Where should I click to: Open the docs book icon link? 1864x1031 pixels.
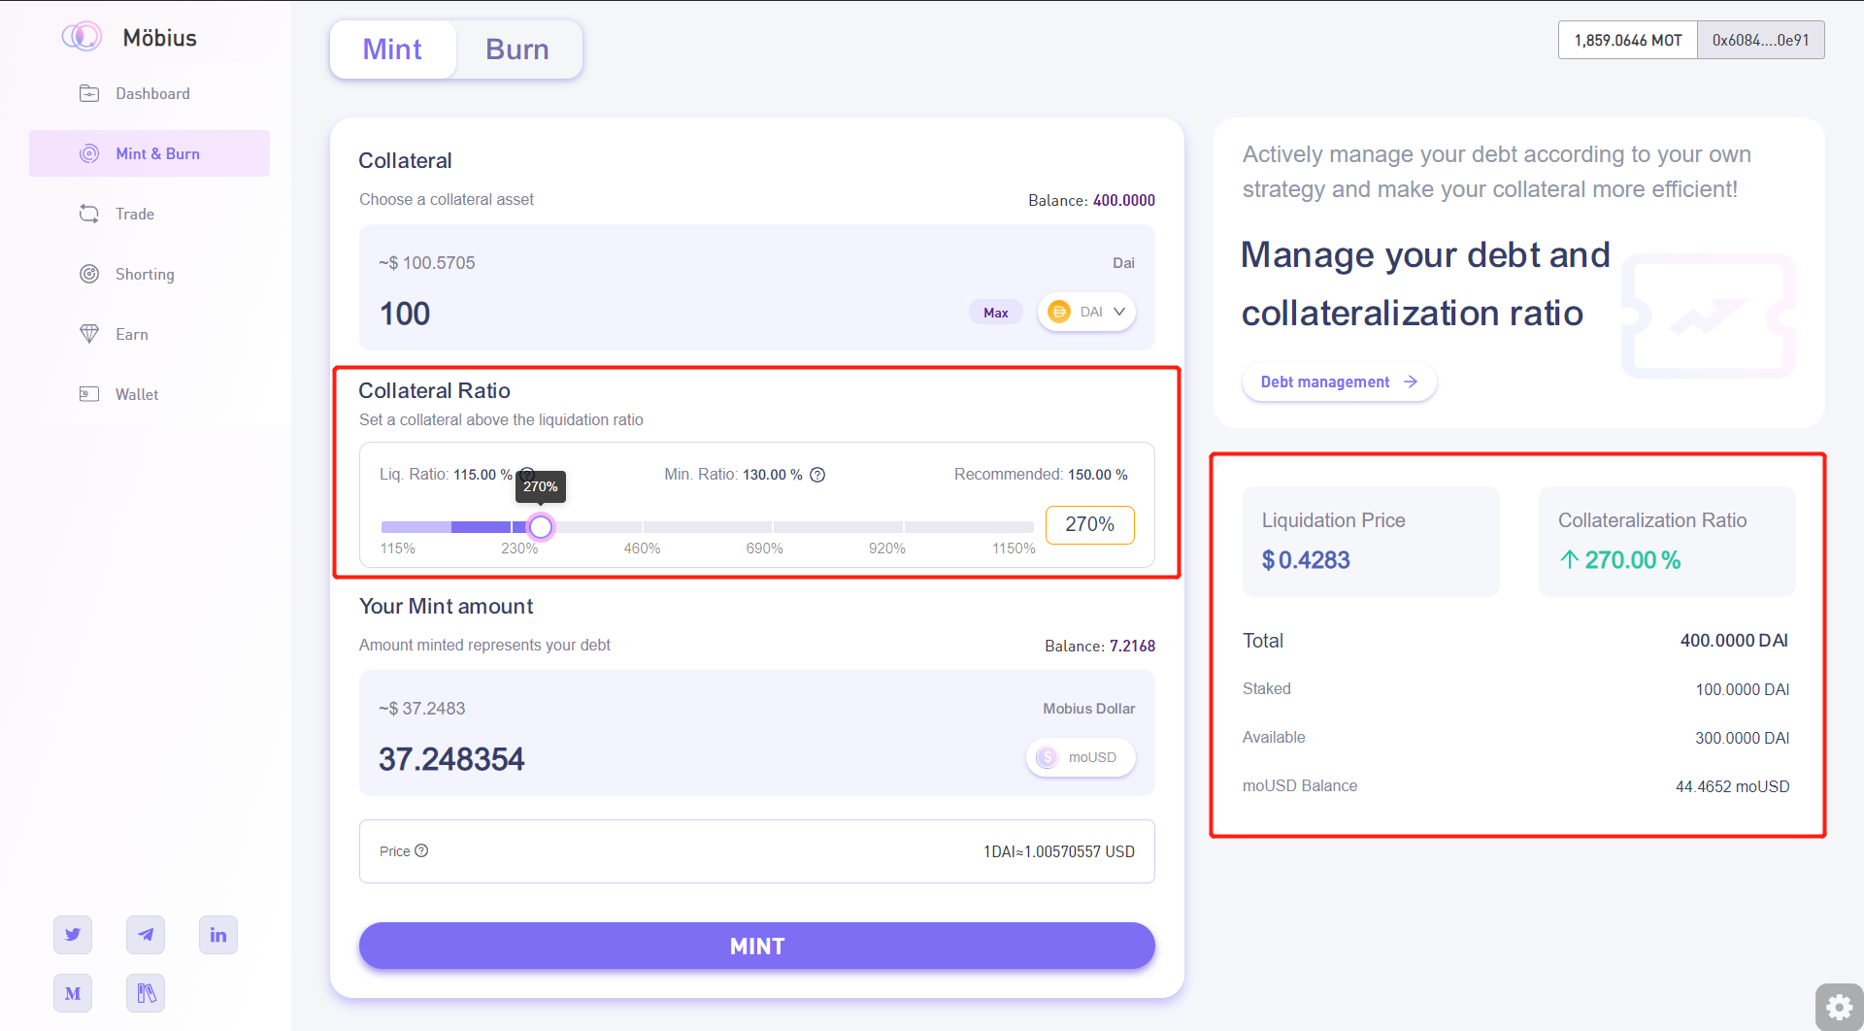[146, 993]
